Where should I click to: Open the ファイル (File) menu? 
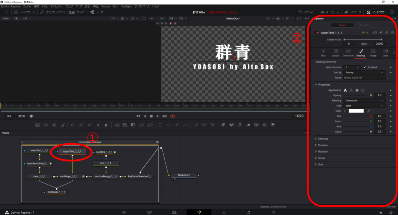point(27,6)
